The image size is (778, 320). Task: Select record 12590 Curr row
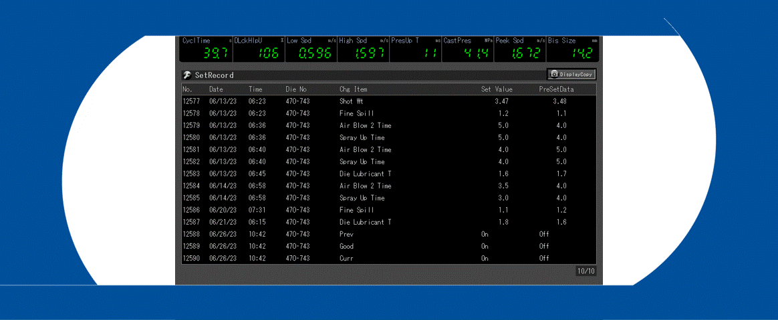tap(388, 258)
